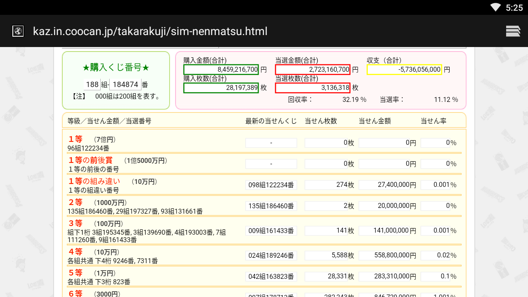Click the 1等の前後賞 当せん枚数 field
Image resolution: width=528 pixels, height=297 pixels.
pos(327,164)
